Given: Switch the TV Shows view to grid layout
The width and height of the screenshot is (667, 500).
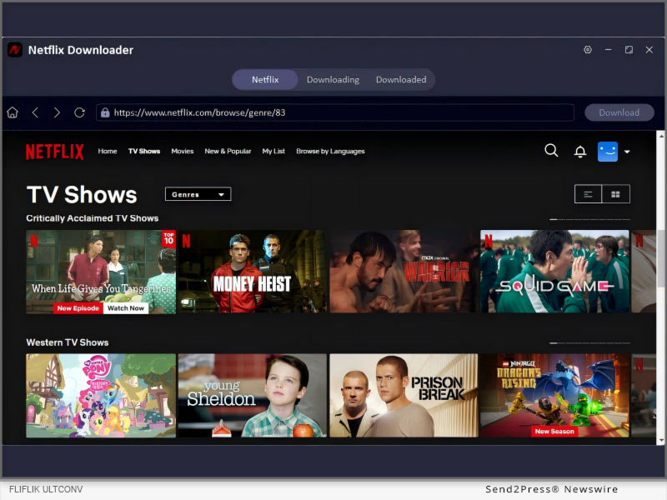Looking at the screenshot, I should click(616, 193).
